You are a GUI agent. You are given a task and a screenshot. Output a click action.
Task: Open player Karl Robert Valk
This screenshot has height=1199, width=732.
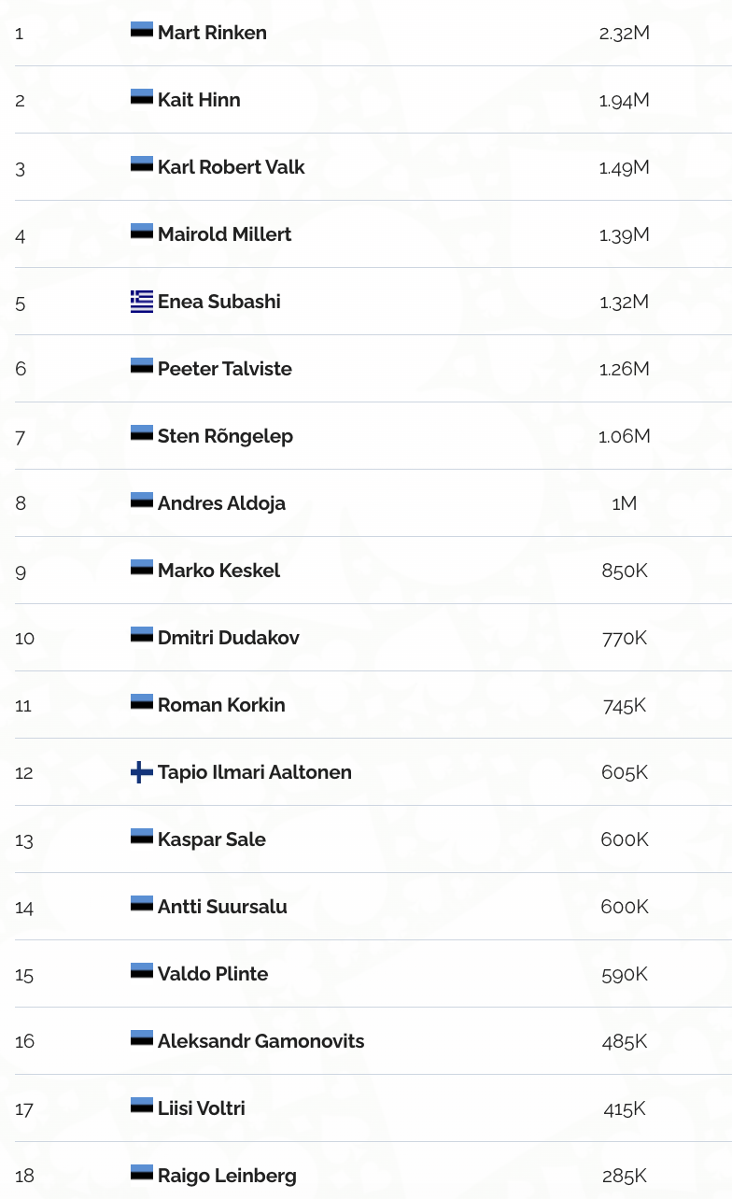(231, 167)
